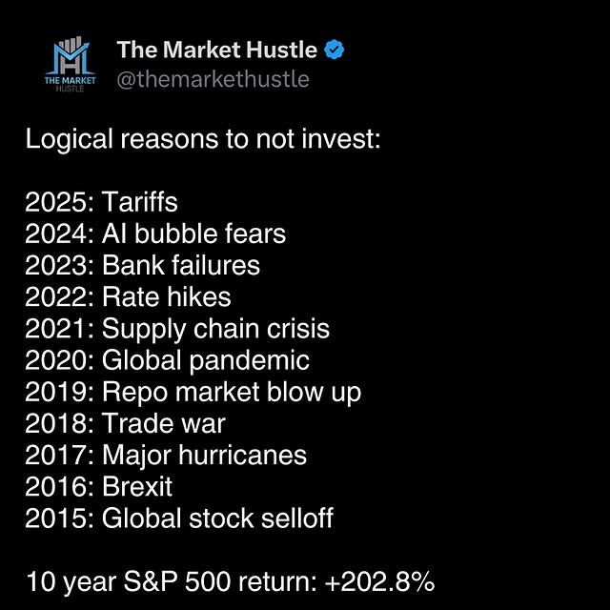The width and height of the screenshot is (610, 610).
Task: Click the '2020: Global pandemic' line
Action: click(x=168, y=360)
